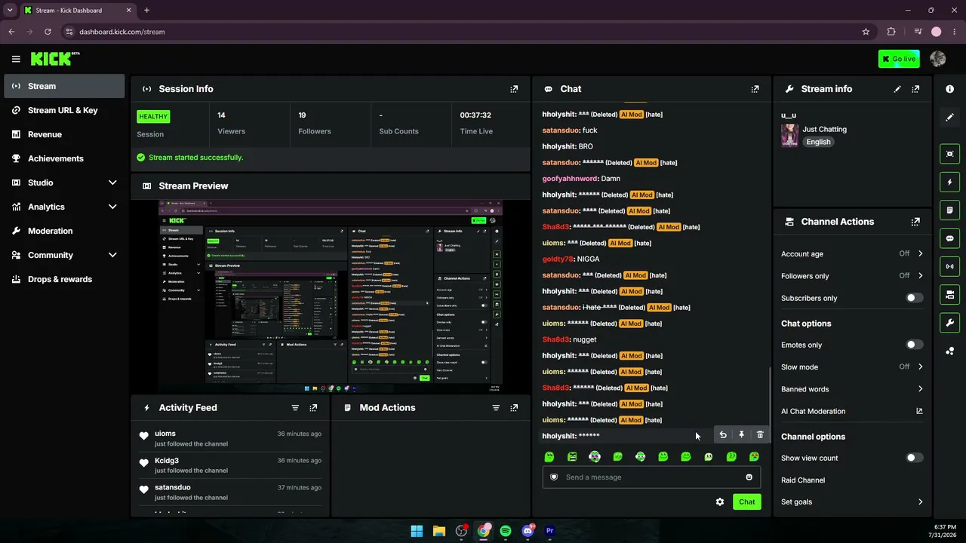Open the hamburger menu beside the Kick logo
Viewport: 966px width, 543px height.
tap(16, 59)
